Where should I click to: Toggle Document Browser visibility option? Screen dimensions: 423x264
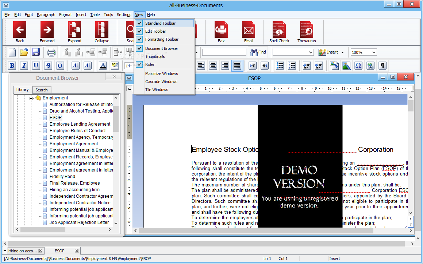[x=164, y=48]
